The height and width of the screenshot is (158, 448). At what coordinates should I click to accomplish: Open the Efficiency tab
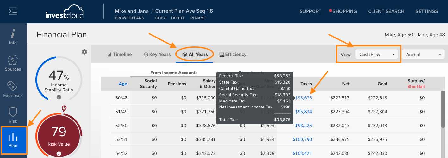[233, 54]
